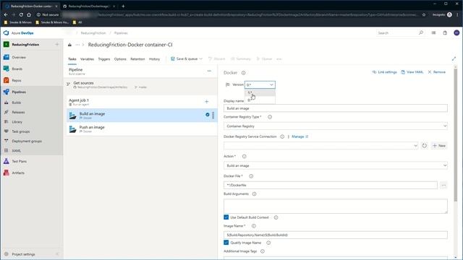This screenshot has height=260, width=463.
Task: Open Pipeline more options ellipsis
Action: pyautogui.click(x=209, y=71)
